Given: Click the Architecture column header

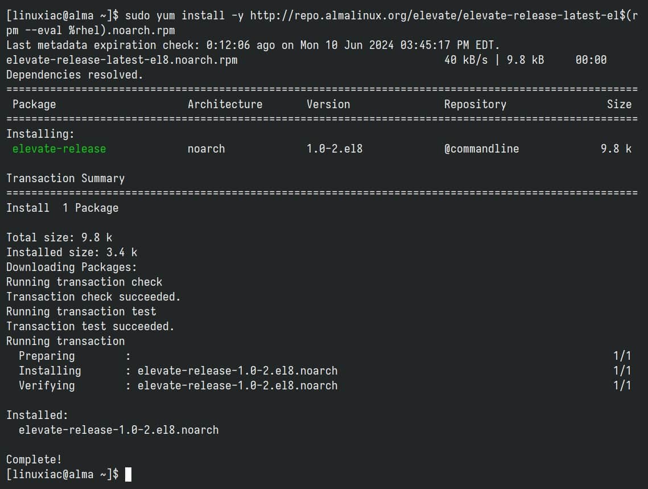Looking at the screenshot, I should (x=225, y=104).
